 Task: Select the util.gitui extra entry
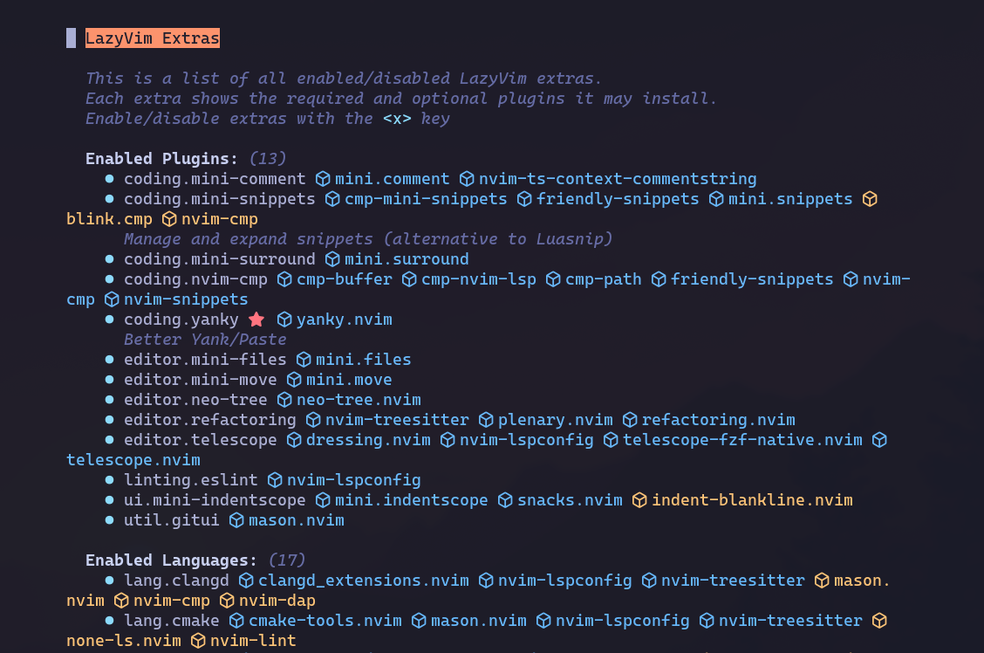pos(171,520)
